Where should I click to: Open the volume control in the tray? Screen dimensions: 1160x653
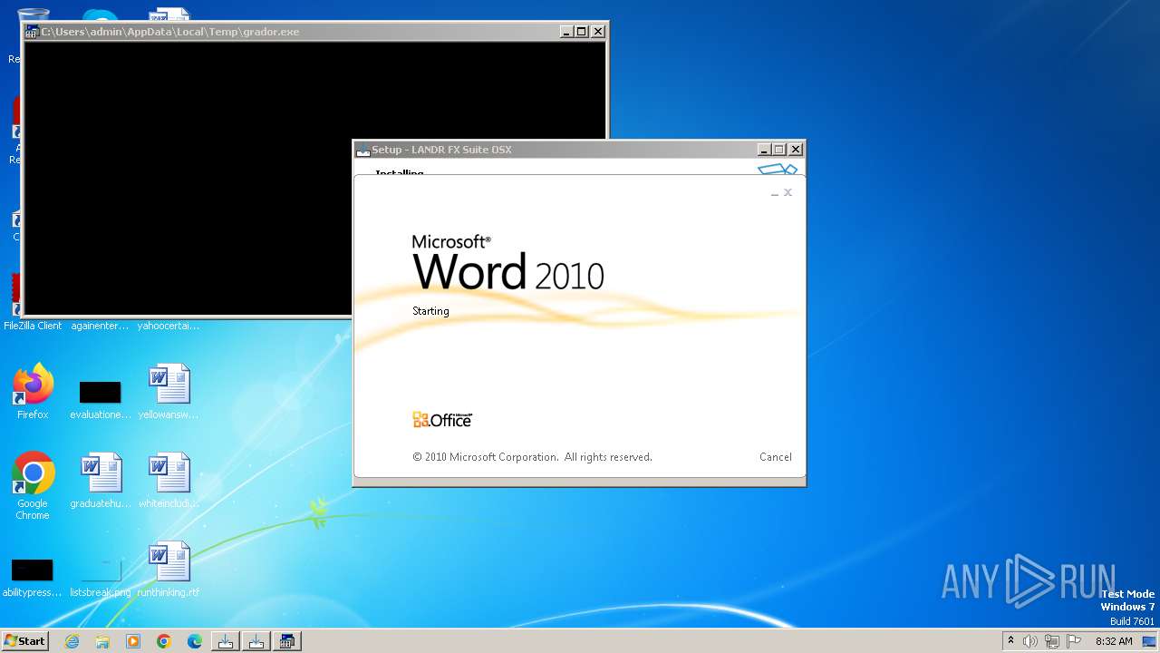[x=1030, y=641]
